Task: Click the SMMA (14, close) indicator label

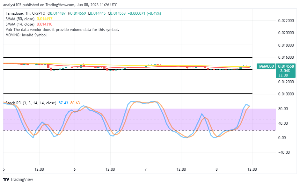Action: (x=20, y=24)
